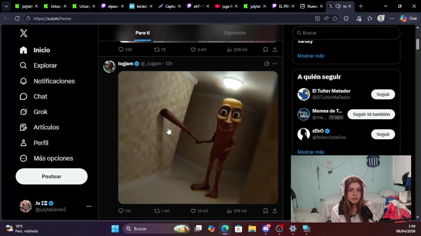Switch to the Siguiendo tab
Screen dimensions: 421x236
pyautogui.click(x=235, y=33)
